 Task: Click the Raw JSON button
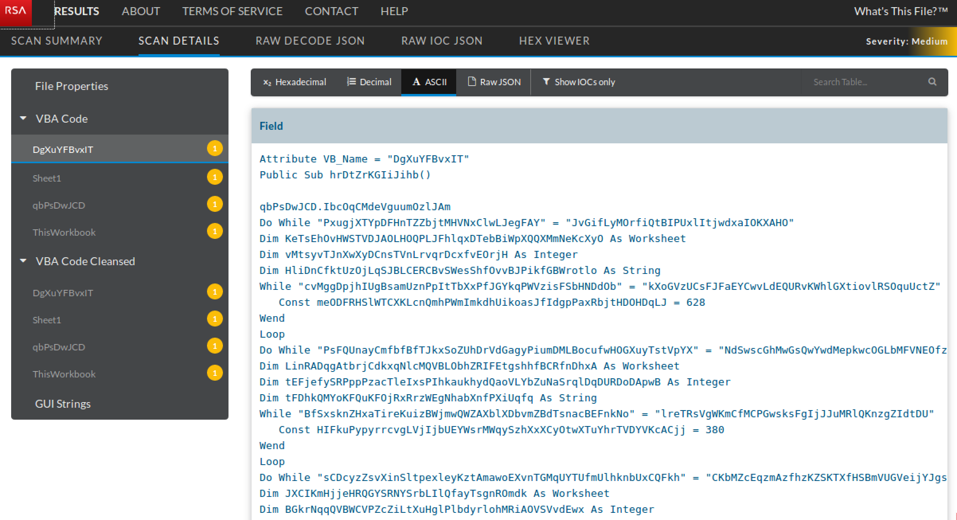click(x=494, y=82)
